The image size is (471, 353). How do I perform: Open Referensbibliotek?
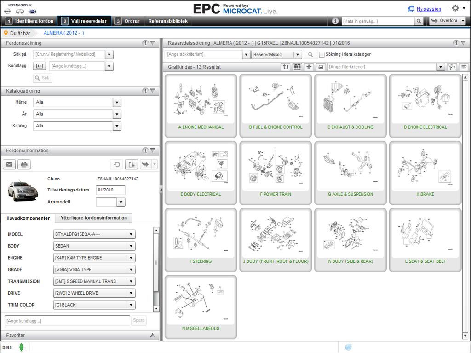click(x=168, y=21)
